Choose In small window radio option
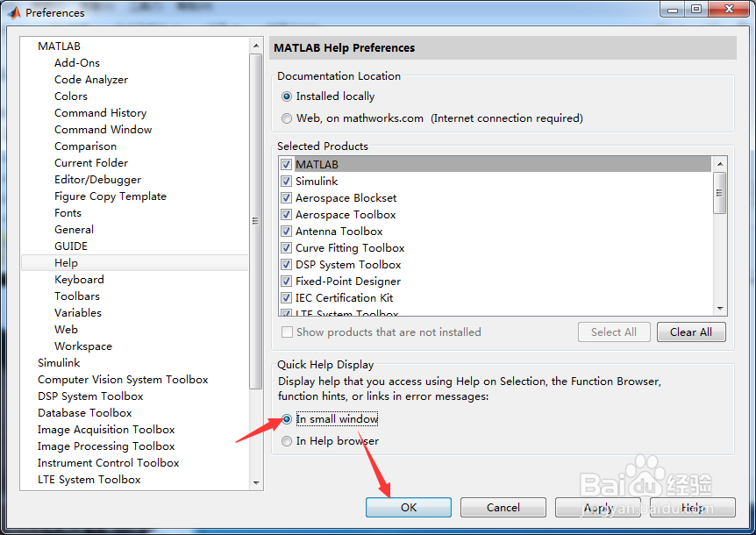Screen dimensions: 756x535 (287, 419)
